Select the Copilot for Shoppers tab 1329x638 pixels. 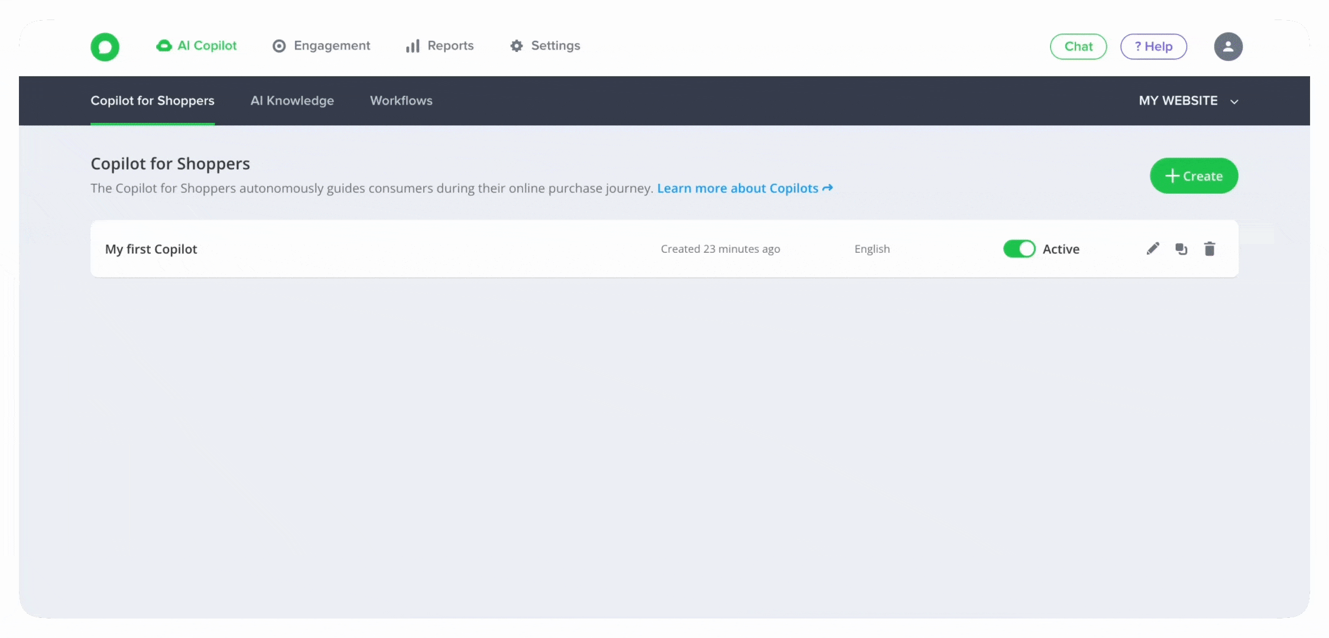point(153,101)
